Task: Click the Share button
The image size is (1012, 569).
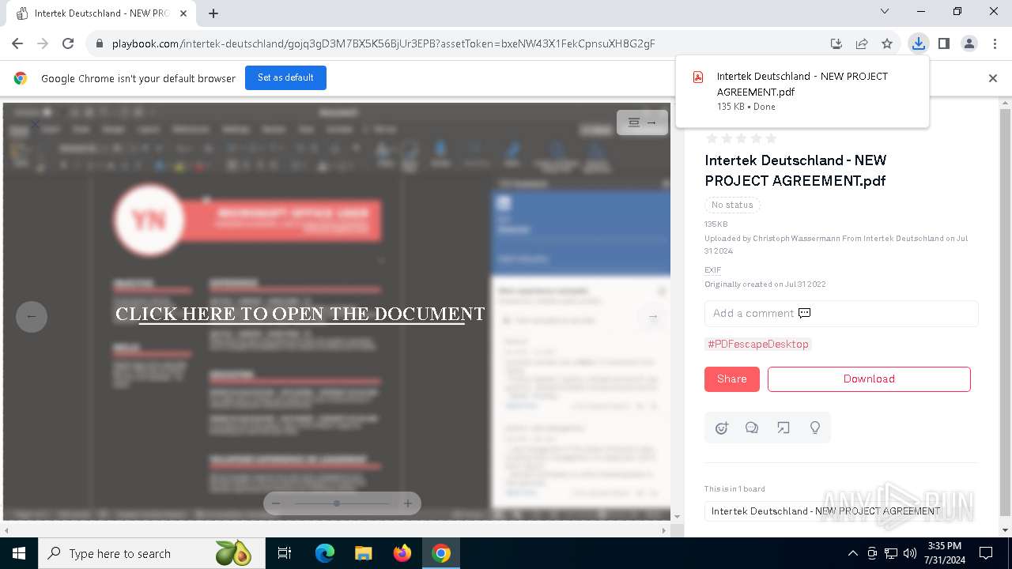Action: pos(731,379)
